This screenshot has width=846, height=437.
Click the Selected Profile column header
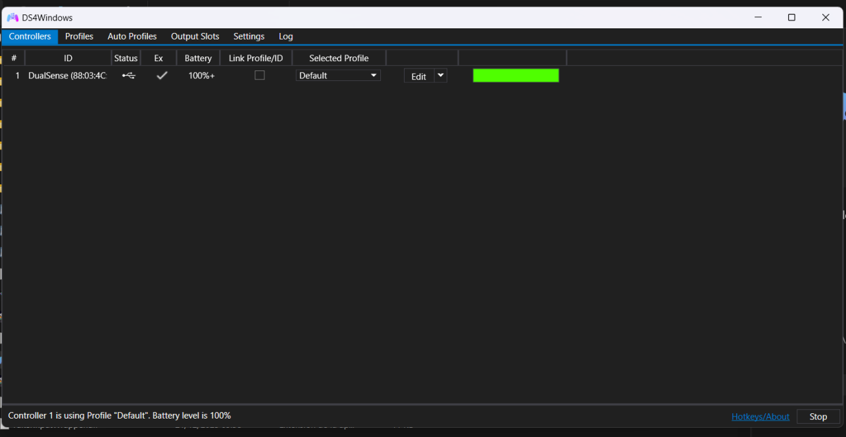pos(339,58)
